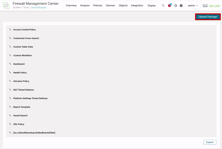This screenshot has width=222, height=149.
Task: Expand the Dashboard arrow
Action: pos(10,64)
